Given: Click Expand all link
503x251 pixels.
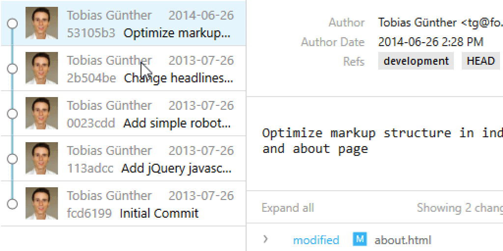Looking at the screenshot, I should (287, 208).
